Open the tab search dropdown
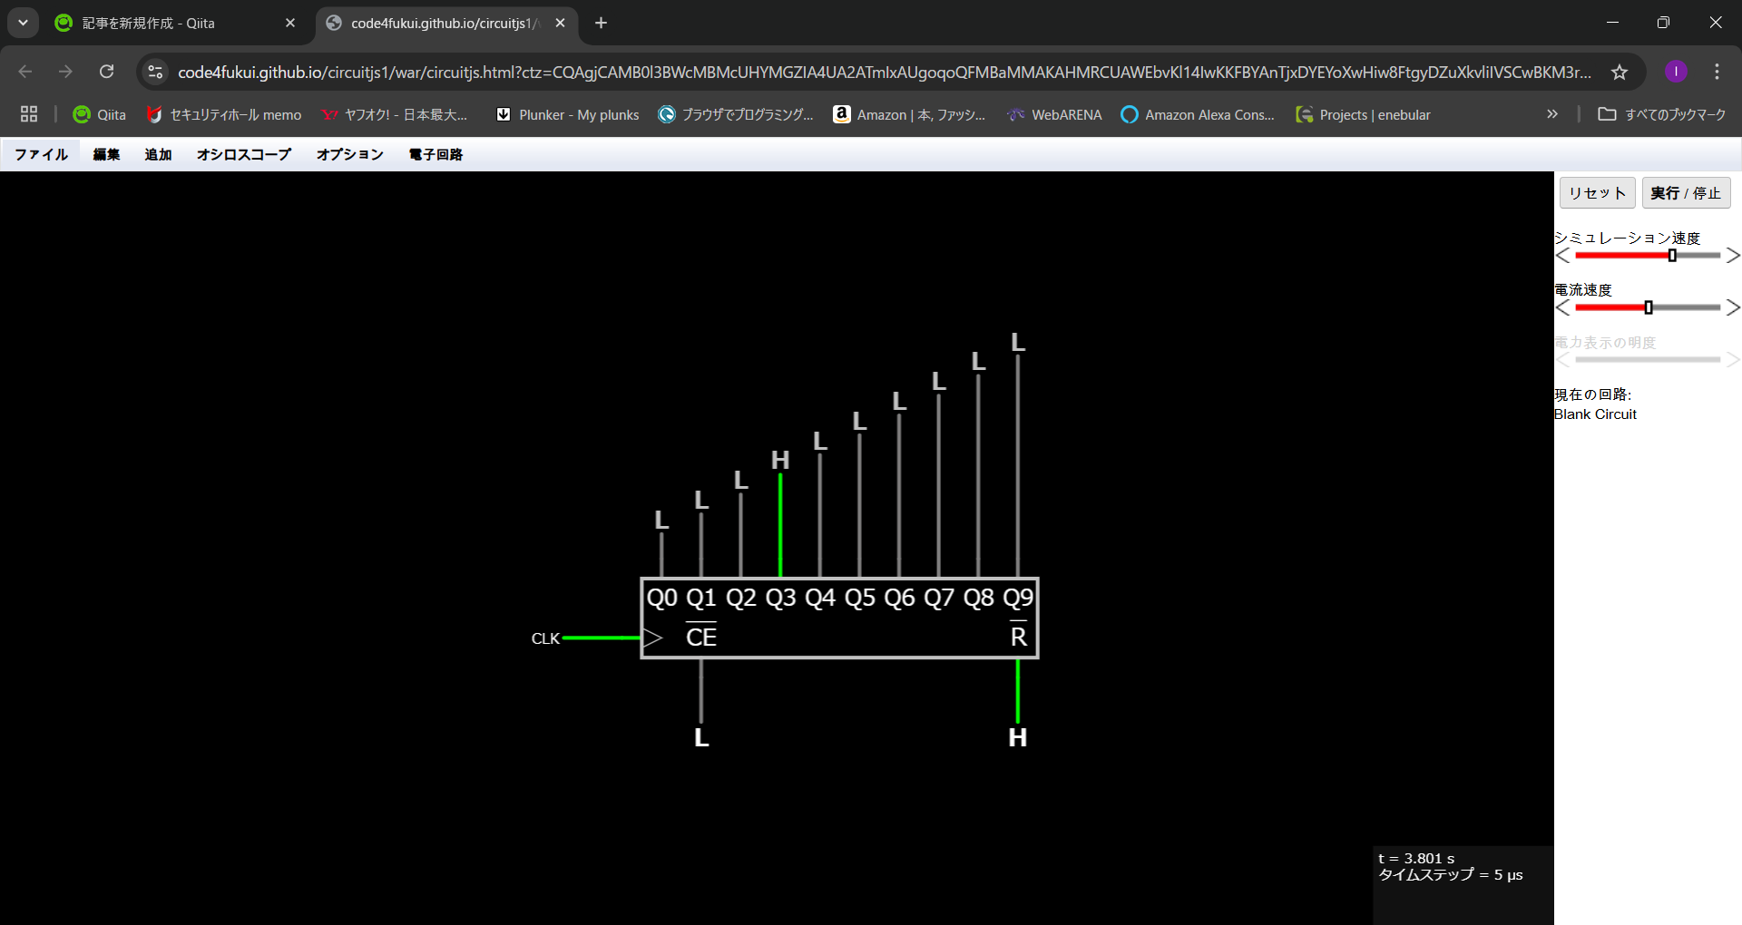 click(x=23, y=23)
